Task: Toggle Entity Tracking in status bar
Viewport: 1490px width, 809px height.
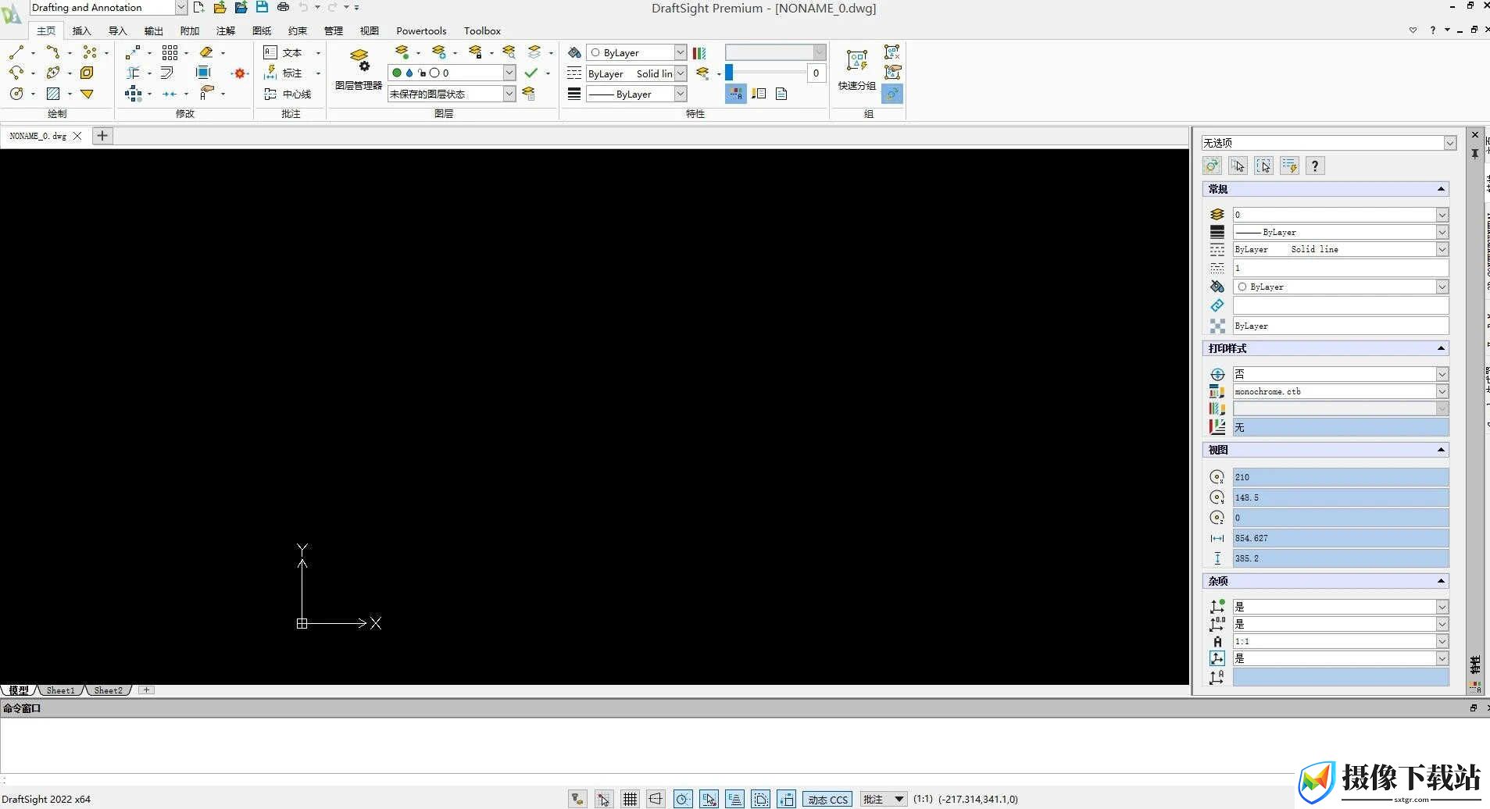Action: [734, 799]
